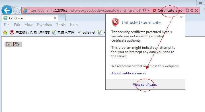Open the Favorites menu
205x112 pixels.
pos(44,25)
